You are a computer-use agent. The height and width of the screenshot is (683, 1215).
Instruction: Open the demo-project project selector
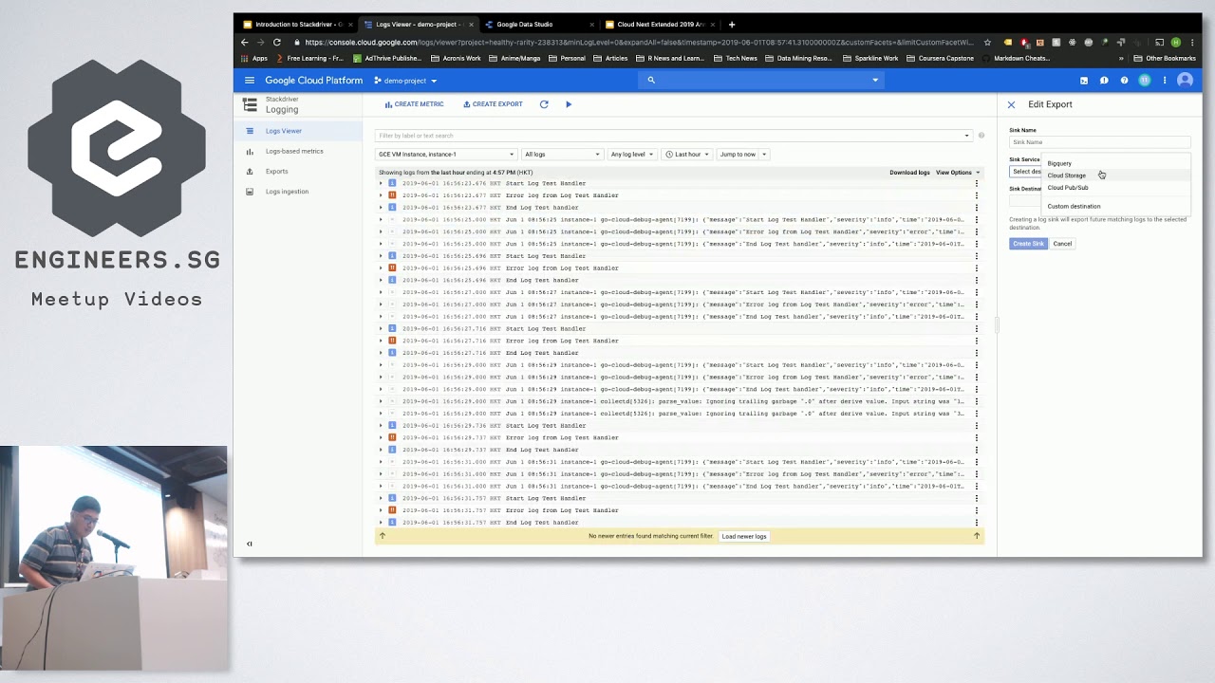(405, 81)
